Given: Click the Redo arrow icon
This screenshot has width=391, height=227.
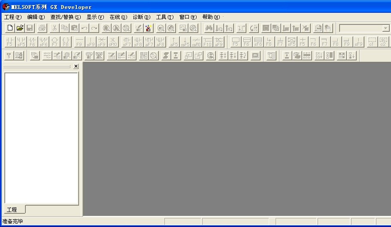Looking at the screenshot, I should click(x=94, y=28).
